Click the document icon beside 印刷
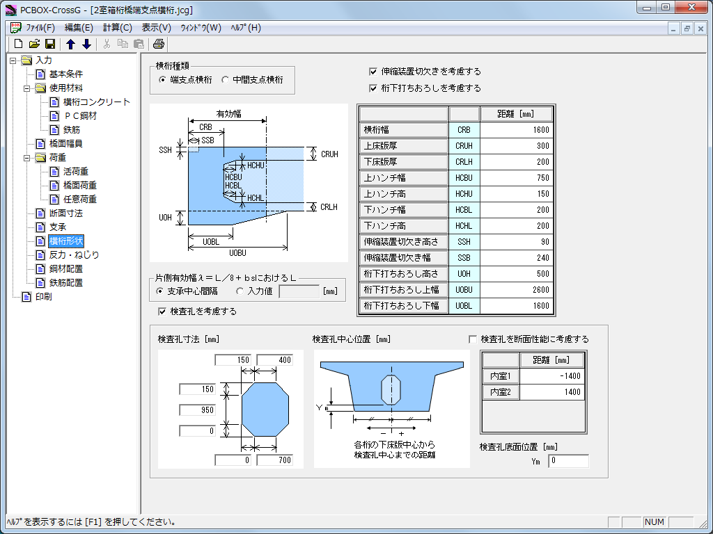The height and width of the screenshot is (534, 713). tap(26, 297)
